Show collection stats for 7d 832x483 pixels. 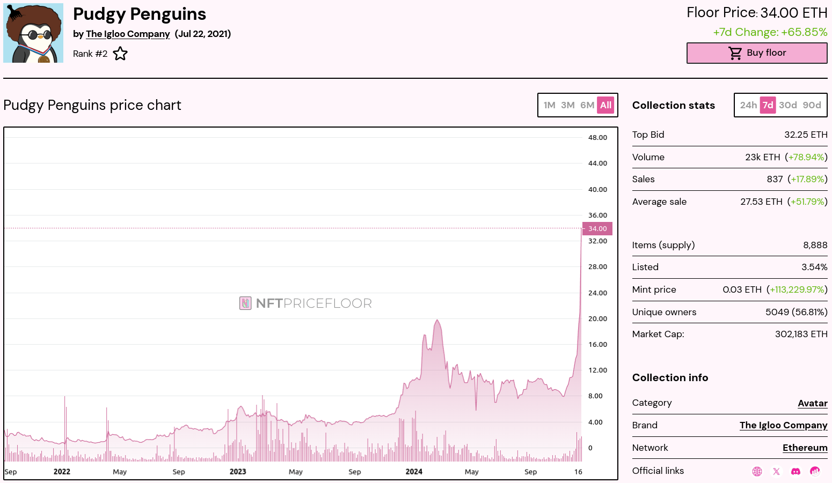click(768, 105)
